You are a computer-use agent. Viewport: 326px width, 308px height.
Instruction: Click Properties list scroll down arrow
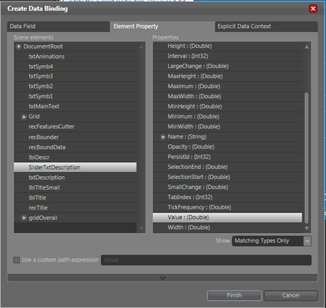(306, 228)
